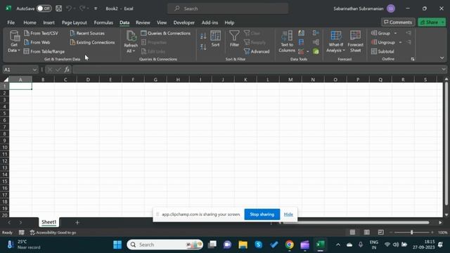Viewport: 450px width, 253px height.
Task: Expand the Group dropdown arrow
Action: point(395,33)
